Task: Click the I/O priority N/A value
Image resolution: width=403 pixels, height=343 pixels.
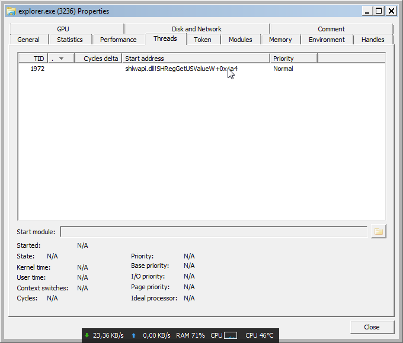Action: (x=189, y=276)
